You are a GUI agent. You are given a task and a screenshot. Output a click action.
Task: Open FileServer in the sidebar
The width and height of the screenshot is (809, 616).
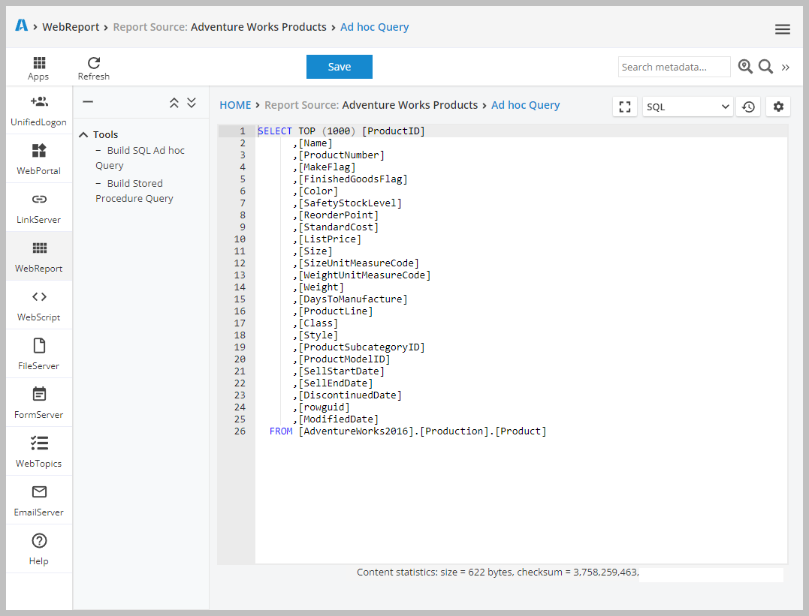coord(39,355)
